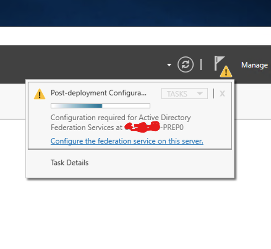This screenshot has width=271, height=249.
Task: Open Task Details
Action: point(70,163)
